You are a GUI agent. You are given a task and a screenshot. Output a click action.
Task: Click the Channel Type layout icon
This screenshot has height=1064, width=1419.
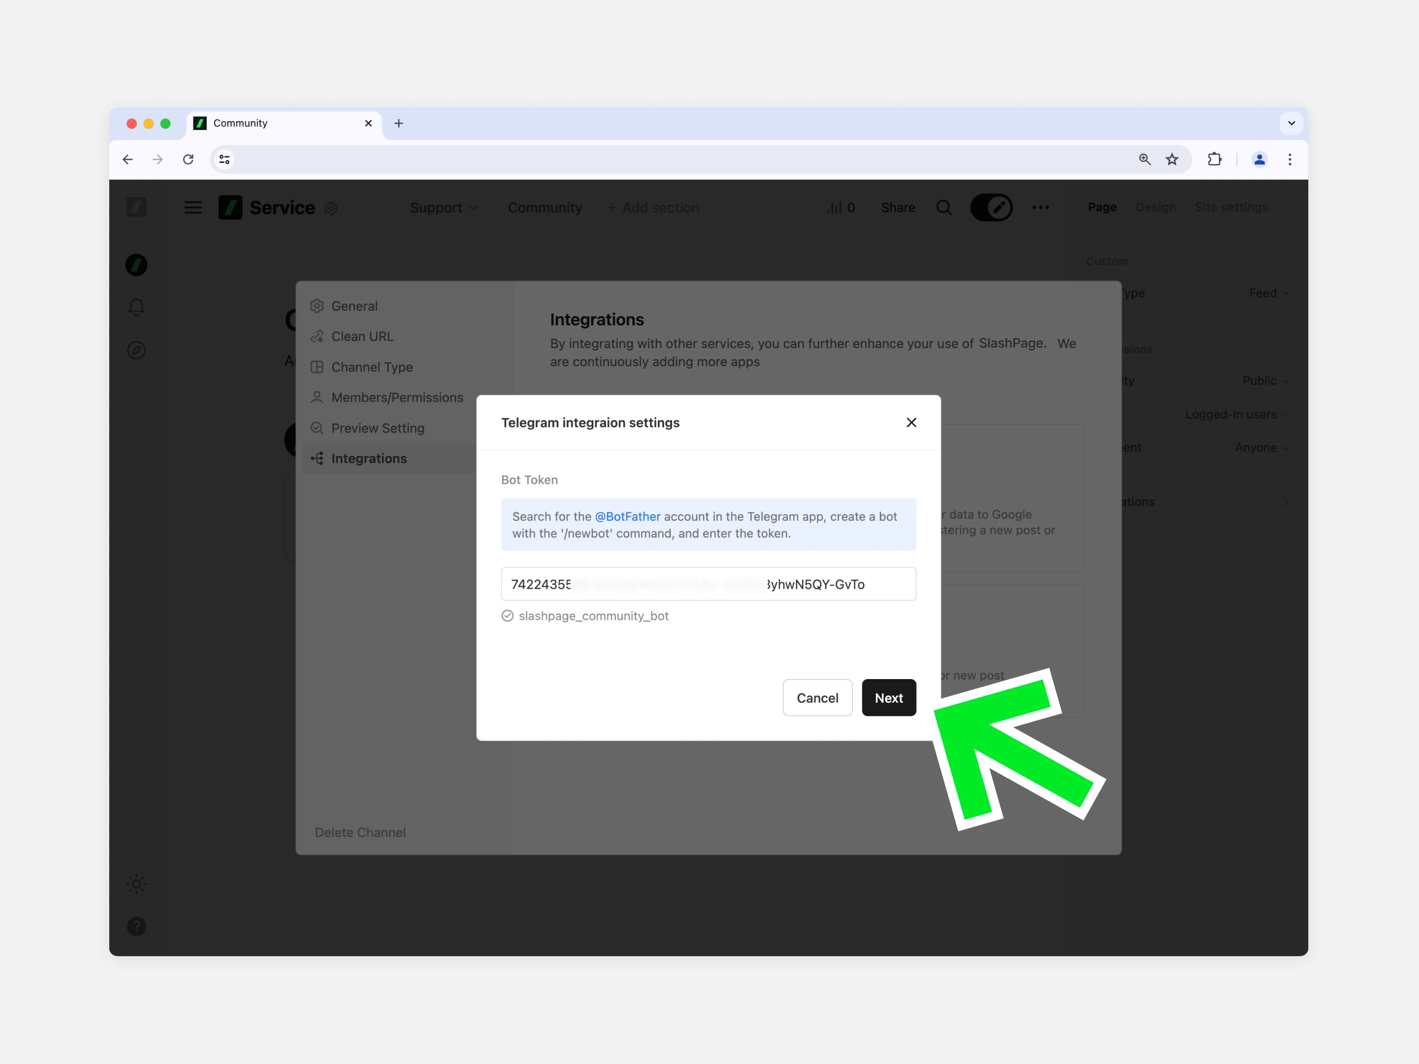click(x=317, y=367)
